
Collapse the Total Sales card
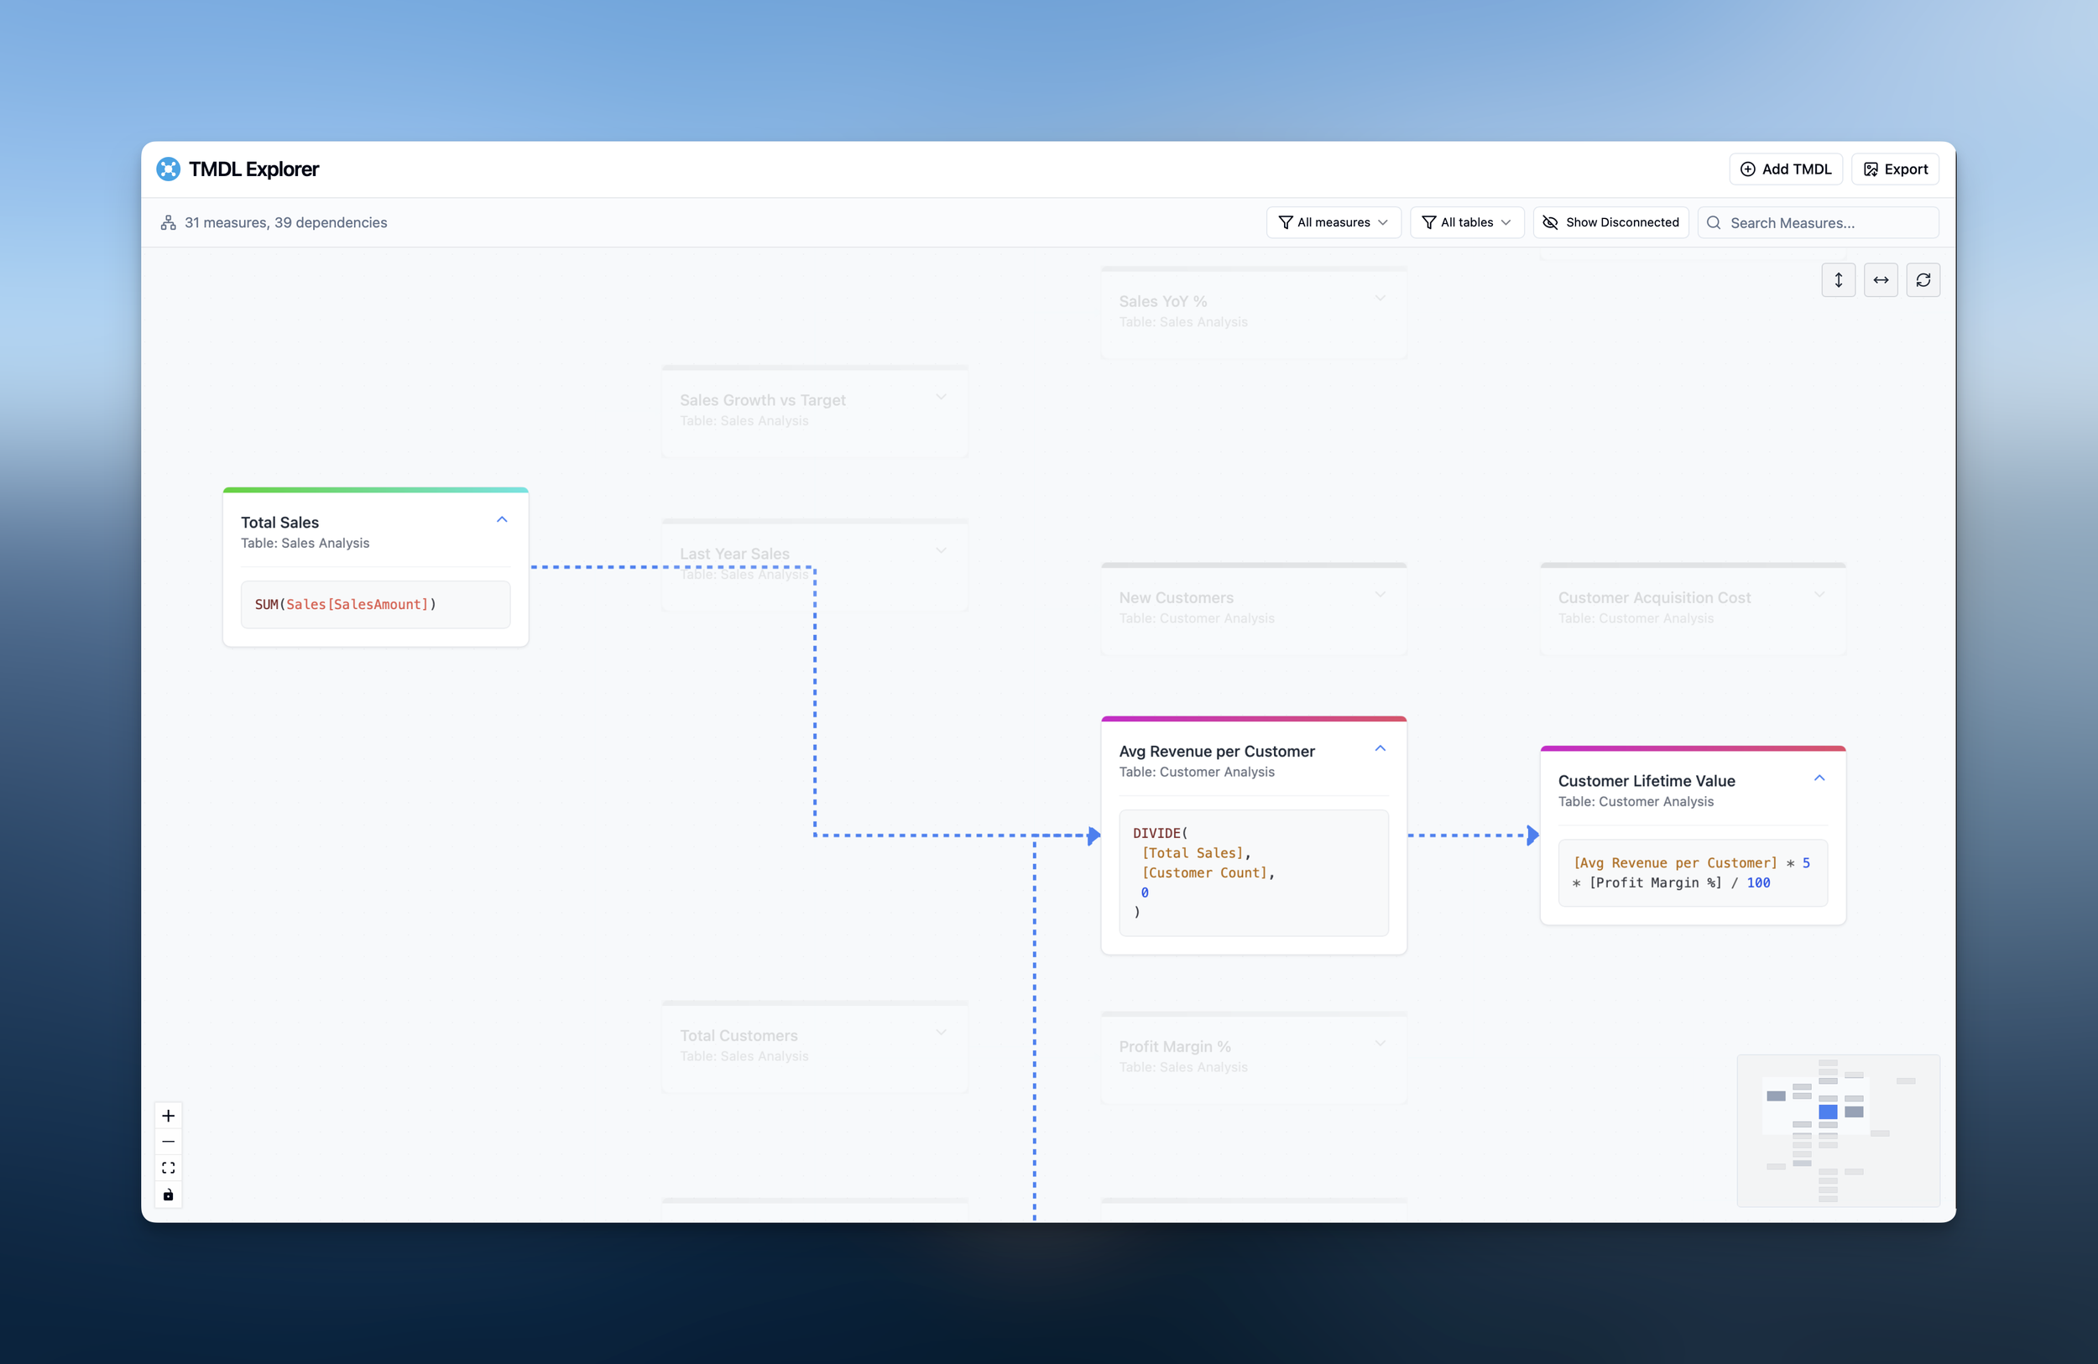pos(502,520)
